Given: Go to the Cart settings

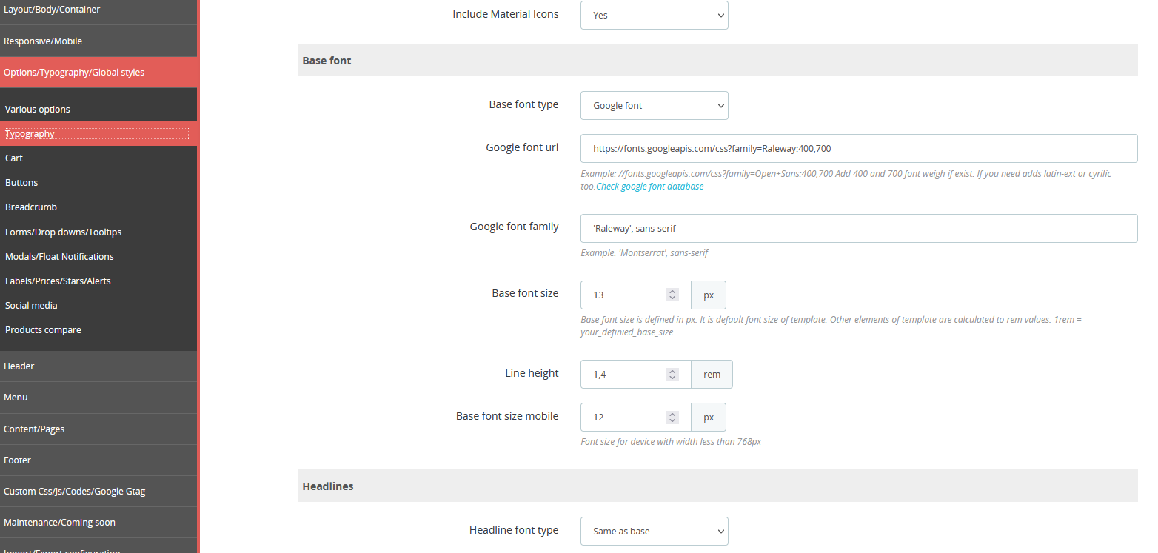Looking at the screenshot, I should click(x=14, y=158).
